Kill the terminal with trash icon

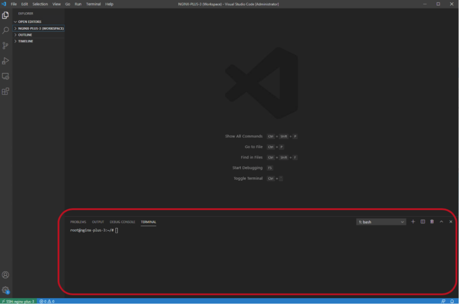tap(432, 222)
